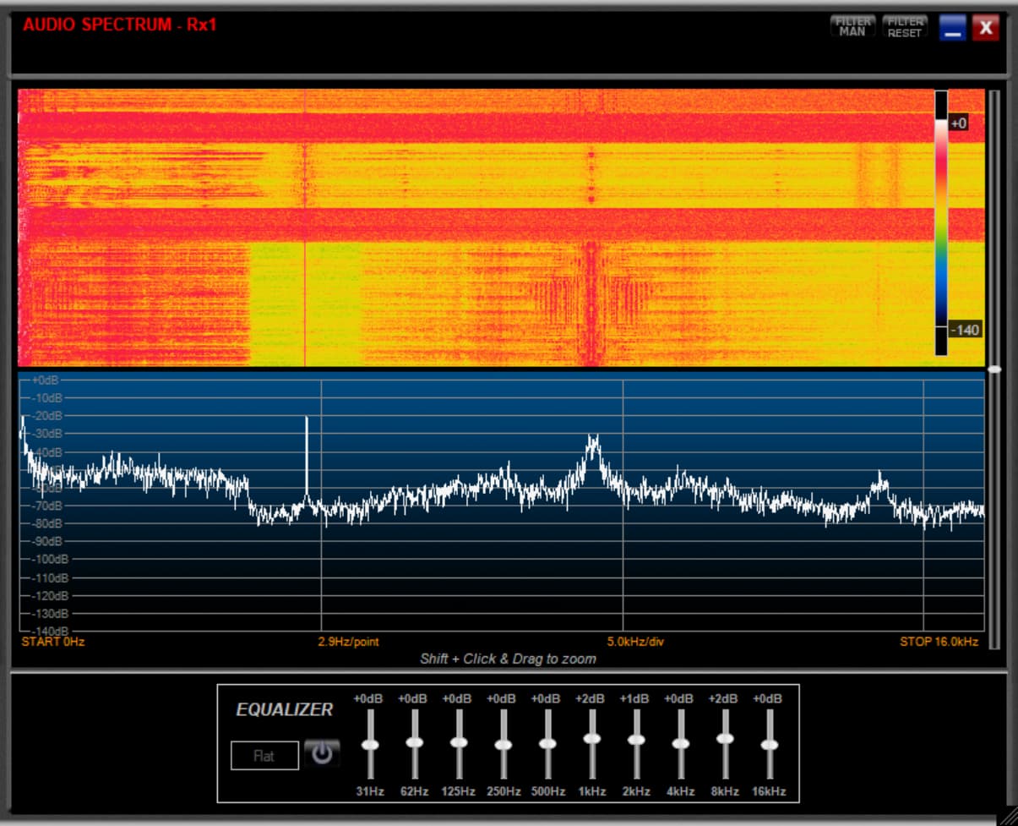The image size is (1018, 826).
Task: Click the 62Hz equalizer slider knob
Action: click(x=414, y=742)
